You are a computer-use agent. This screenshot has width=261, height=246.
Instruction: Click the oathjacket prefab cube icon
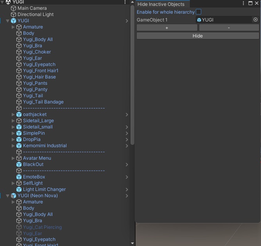[x=19, y=114]
